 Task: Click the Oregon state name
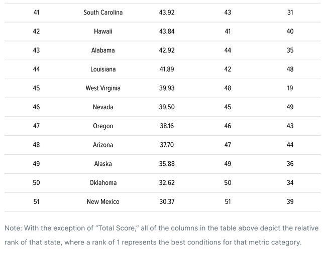(x=103, y=126)
